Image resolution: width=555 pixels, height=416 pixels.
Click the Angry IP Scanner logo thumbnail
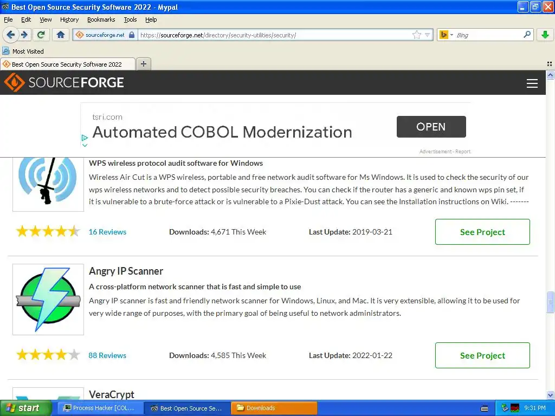point(48,299)
